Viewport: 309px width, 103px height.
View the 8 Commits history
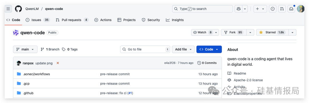(x=207, y=63)
